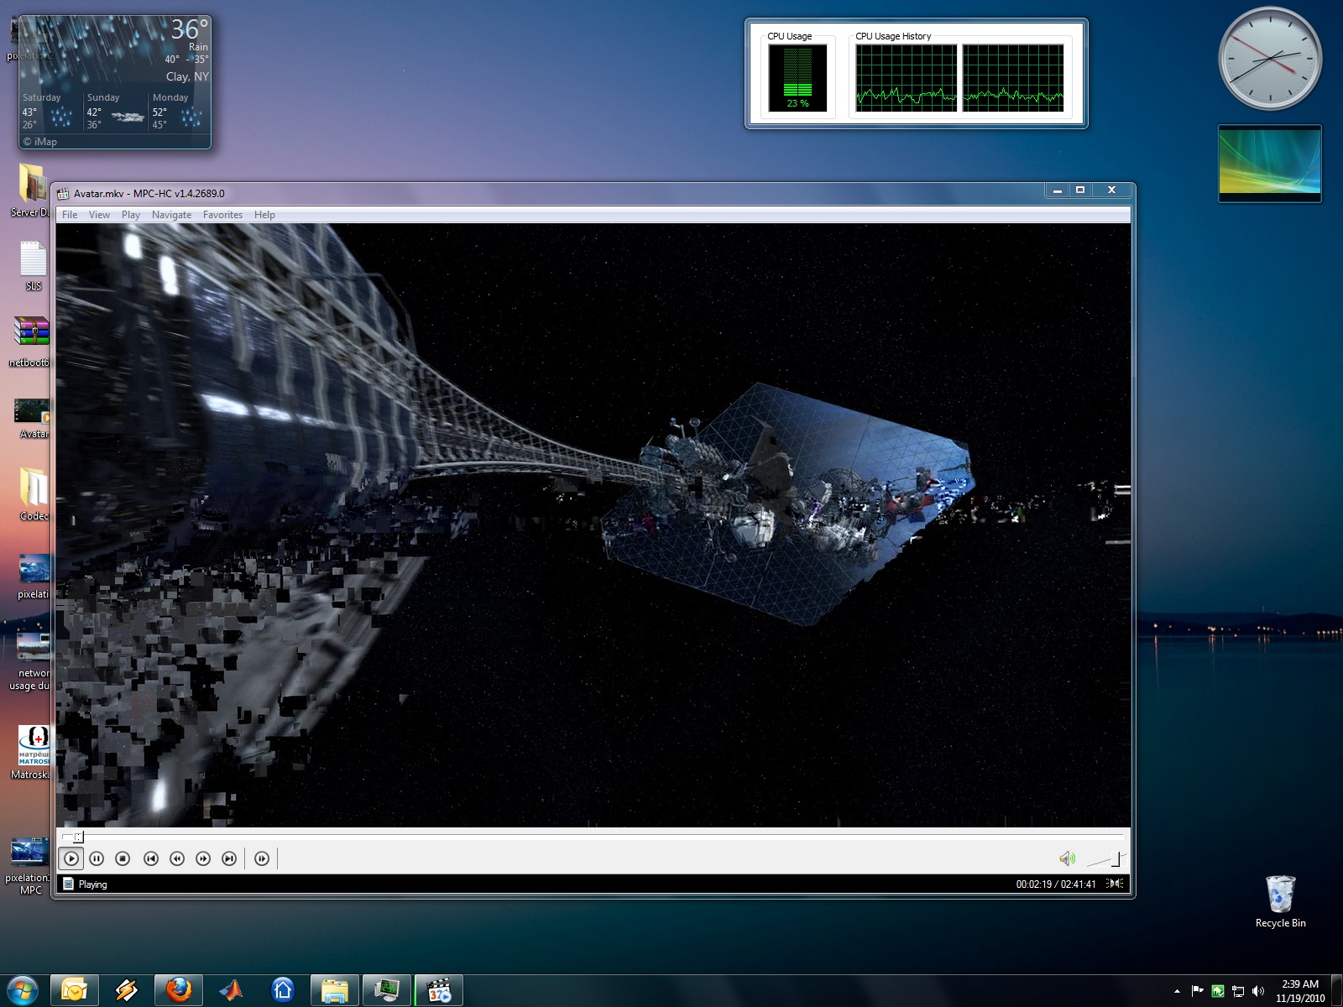Click the CPU Usage meter gadget
This screenshot has height=1007, width=1343.
(x=797, y=78)
